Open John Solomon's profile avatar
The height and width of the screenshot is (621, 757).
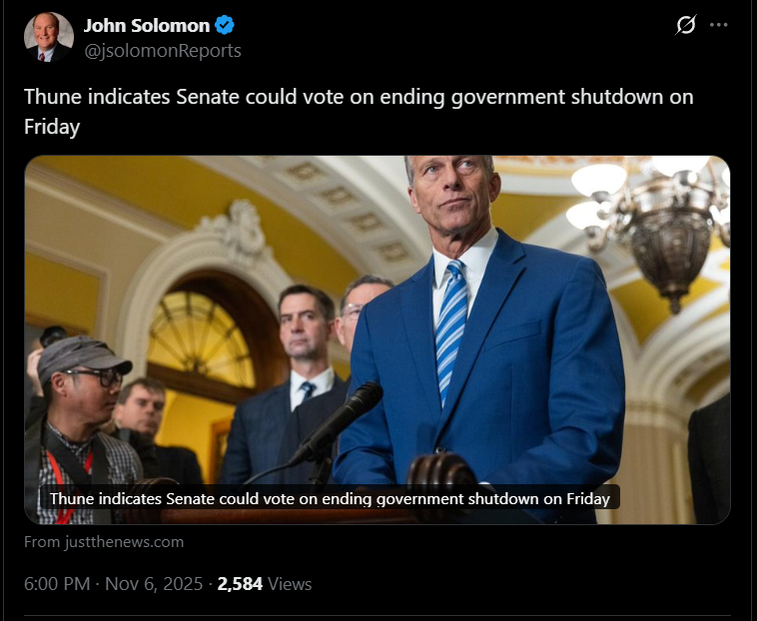[x=49, y=37]
